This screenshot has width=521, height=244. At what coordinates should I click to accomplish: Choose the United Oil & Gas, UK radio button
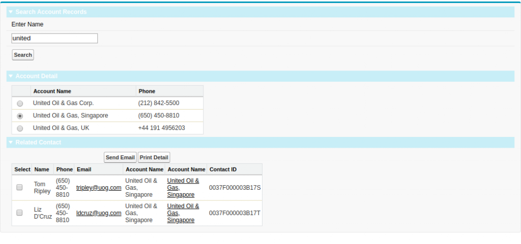[x=20, y=128]
